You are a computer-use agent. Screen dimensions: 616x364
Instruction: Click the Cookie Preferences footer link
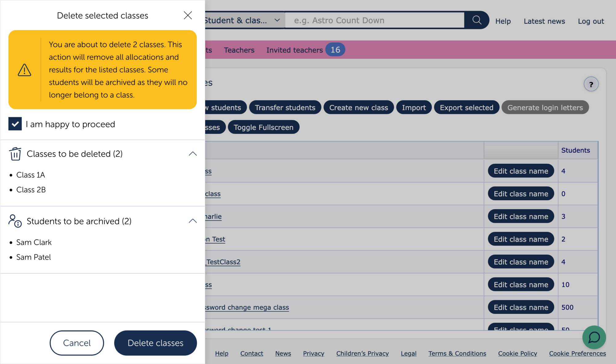pos(577,353)
